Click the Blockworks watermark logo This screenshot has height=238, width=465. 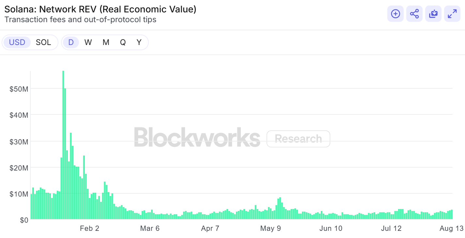coord(197,138)
